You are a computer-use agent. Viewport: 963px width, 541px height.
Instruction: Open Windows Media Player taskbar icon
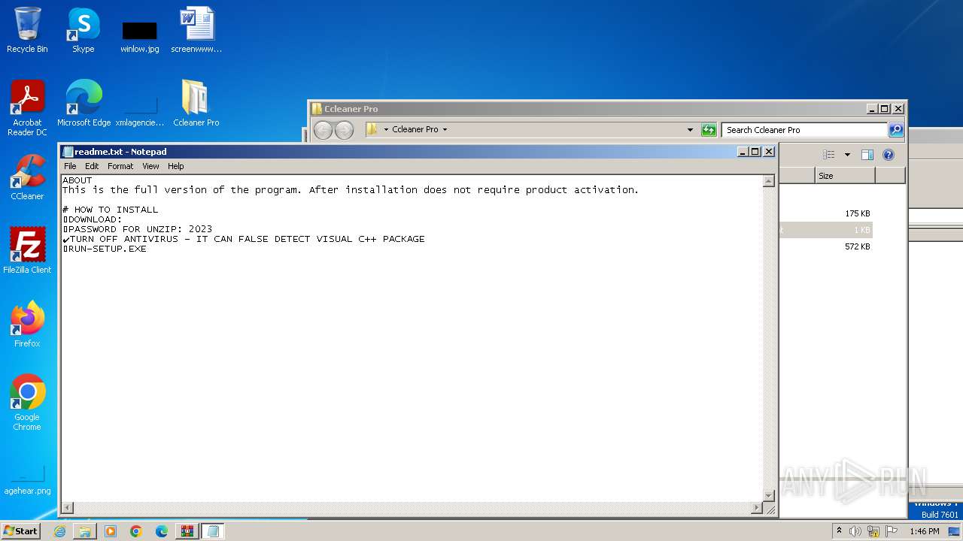click(x=111, y=531)
